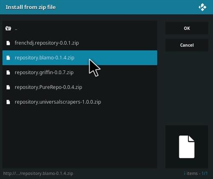The height and width of the screenshot is (179, 213).
Task: Go up via the '..' entry
Action: point(80,28)
